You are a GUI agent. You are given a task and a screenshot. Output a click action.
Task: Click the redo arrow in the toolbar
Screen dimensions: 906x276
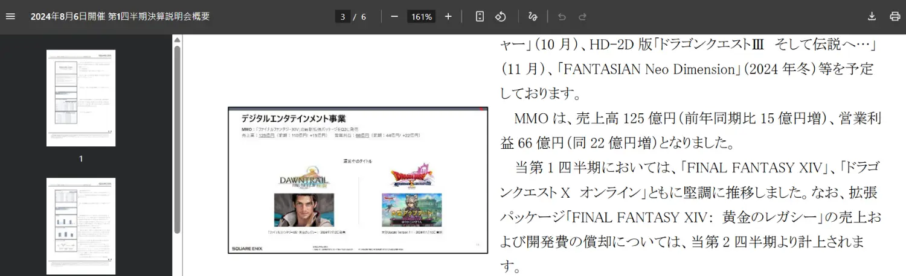(582, 17)
